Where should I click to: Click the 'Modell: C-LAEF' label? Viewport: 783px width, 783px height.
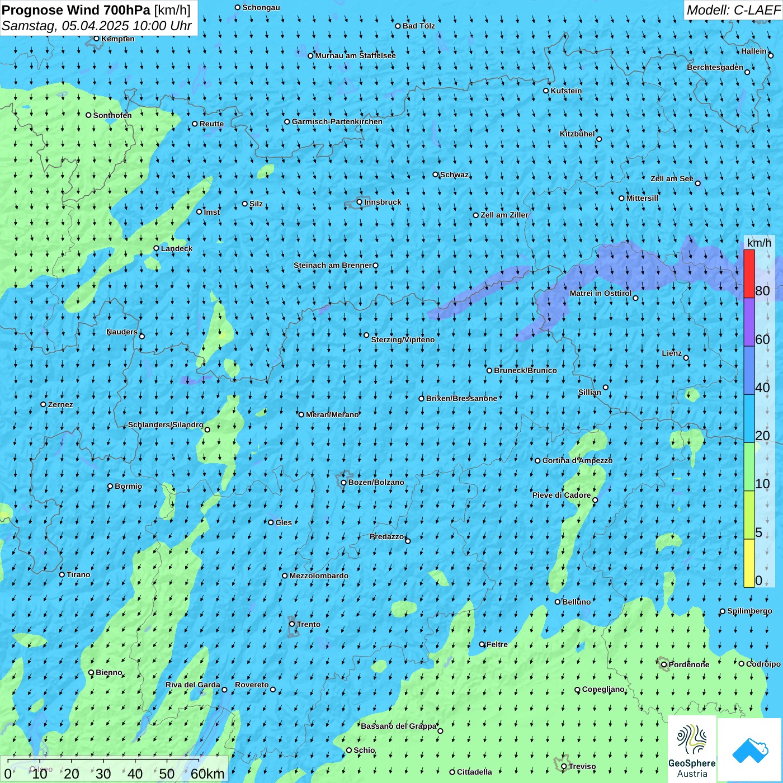pos(733,10)
